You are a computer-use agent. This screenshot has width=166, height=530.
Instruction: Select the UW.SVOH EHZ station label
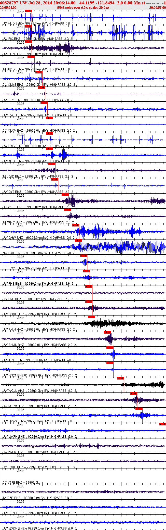click(x=13, y=115)
